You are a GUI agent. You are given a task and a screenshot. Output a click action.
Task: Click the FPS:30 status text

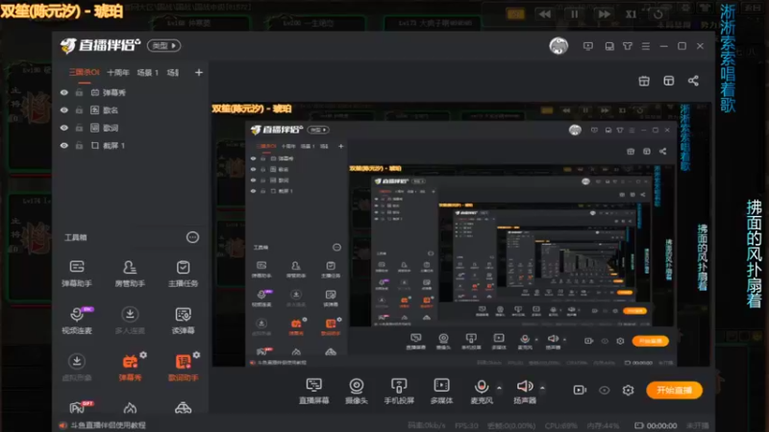tap(466, 425)
